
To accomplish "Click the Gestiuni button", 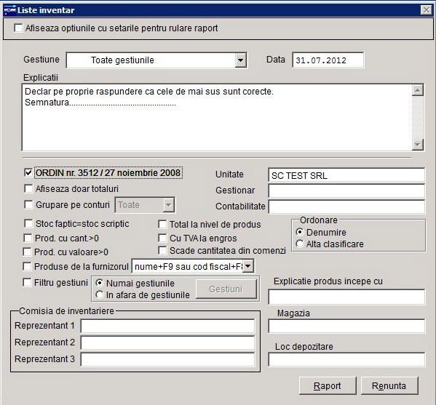I will [x=226, y=289].
